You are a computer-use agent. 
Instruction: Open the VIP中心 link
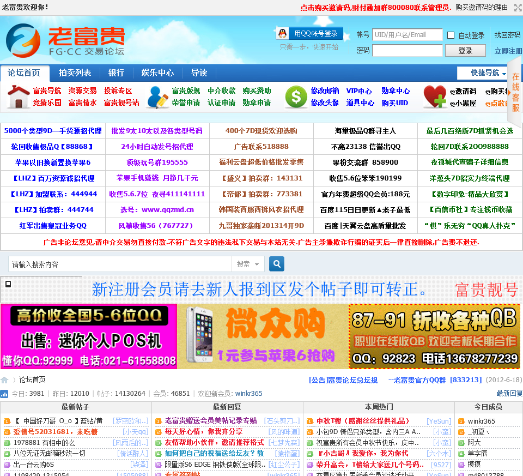click(x=359, y=91)
